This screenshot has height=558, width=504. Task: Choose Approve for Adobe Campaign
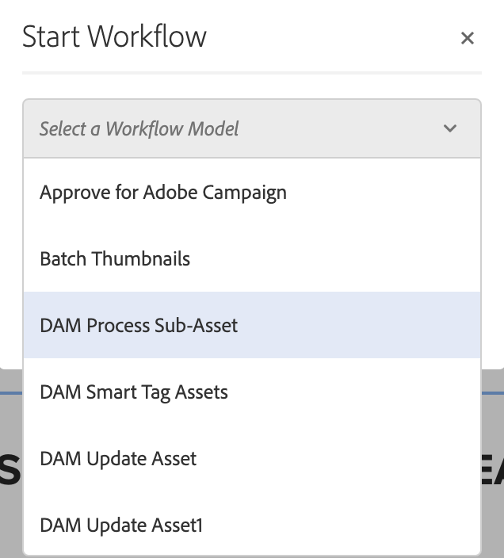[x=163, y=193]
